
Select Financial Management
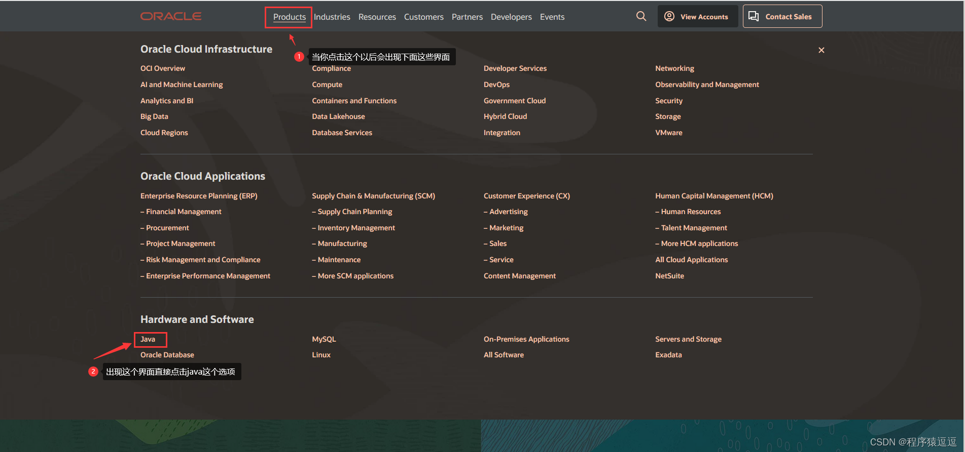point(181,212)
